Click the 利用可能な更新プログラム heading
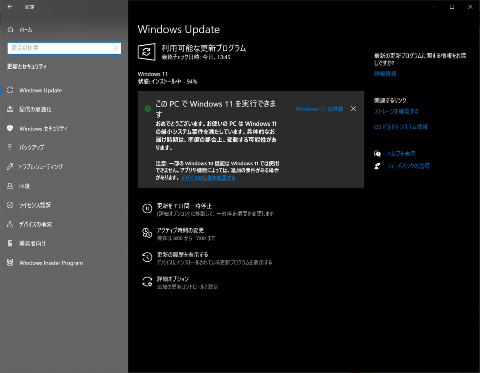This screenshot has height=373, width=480. point(204,48)
